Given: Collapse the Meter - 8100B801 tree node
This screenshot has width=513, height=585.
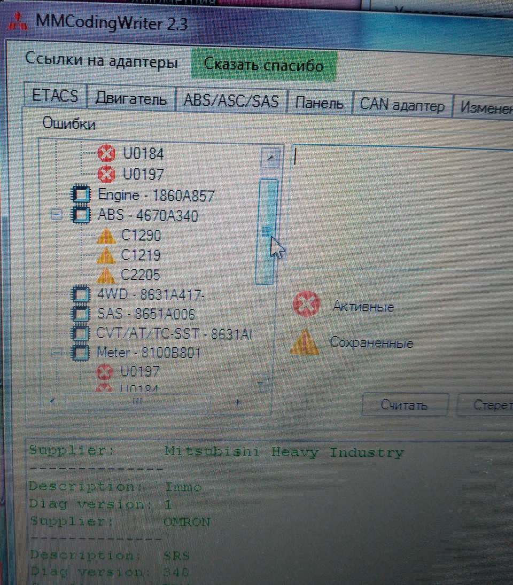Looking at the screenshot, I should [56, 352].
